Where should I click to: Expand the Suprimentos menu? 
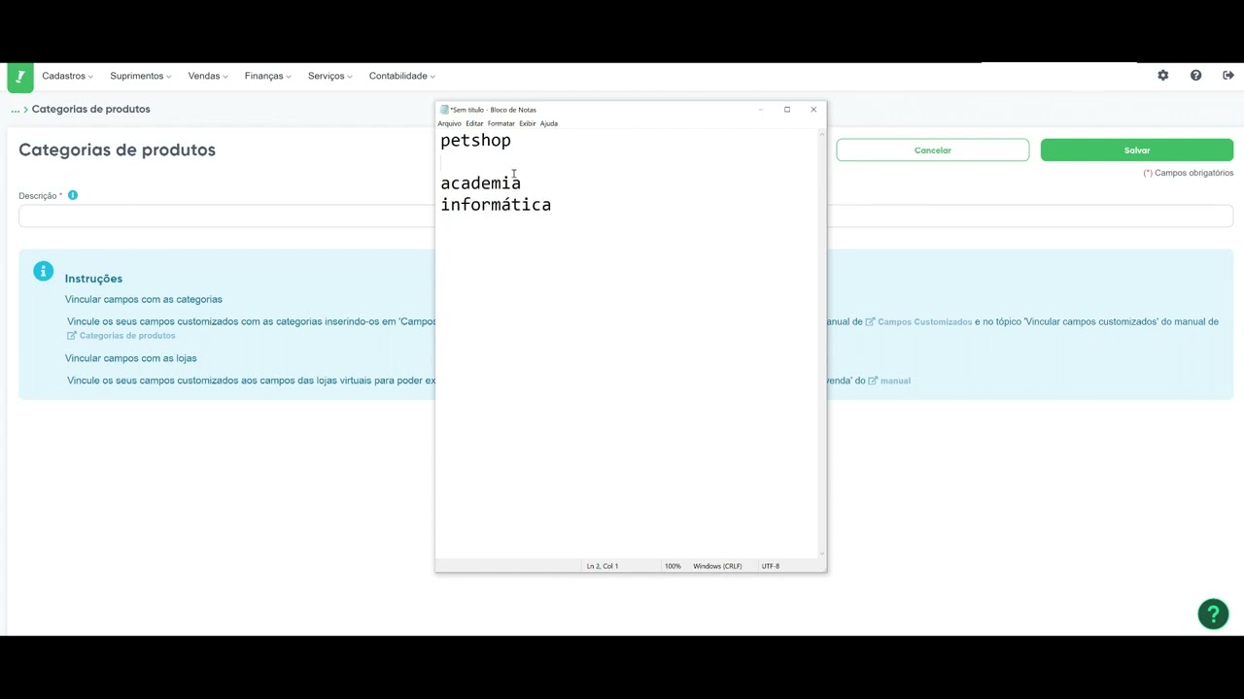point(140,76)
